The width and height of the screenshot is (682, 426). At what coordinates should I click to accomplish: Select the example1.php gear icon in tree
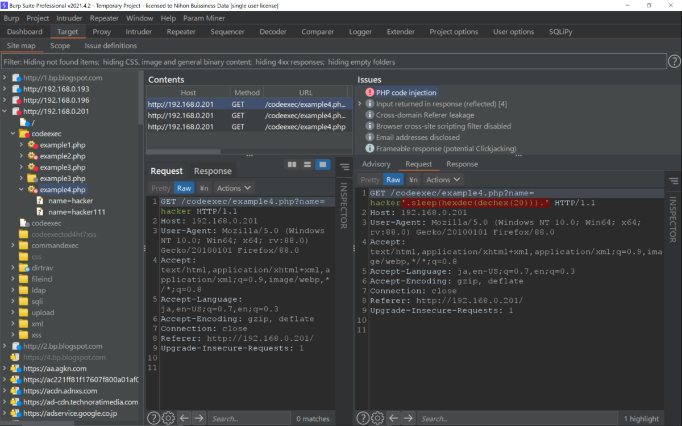[32, 145]
